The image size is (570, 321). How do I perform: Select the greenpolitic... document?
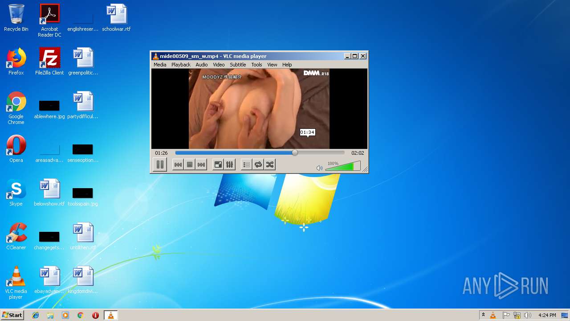click(x=83, y=62)
